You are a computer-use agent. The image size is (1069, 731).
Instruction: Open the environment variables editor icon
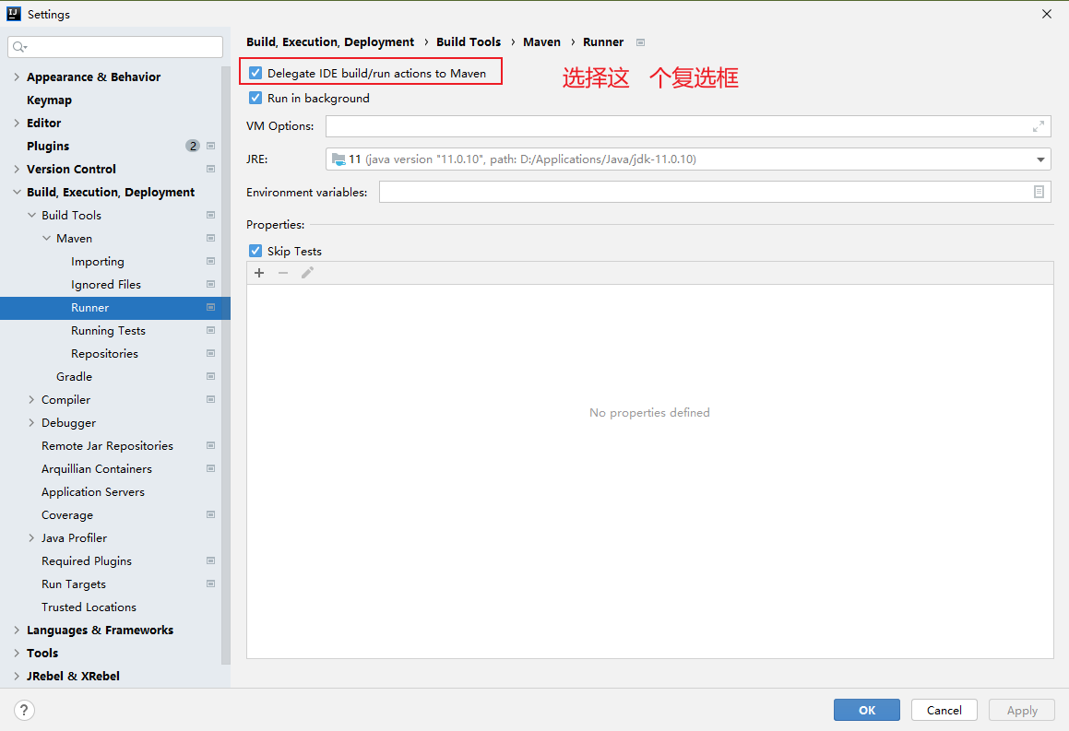point(1039,192)
